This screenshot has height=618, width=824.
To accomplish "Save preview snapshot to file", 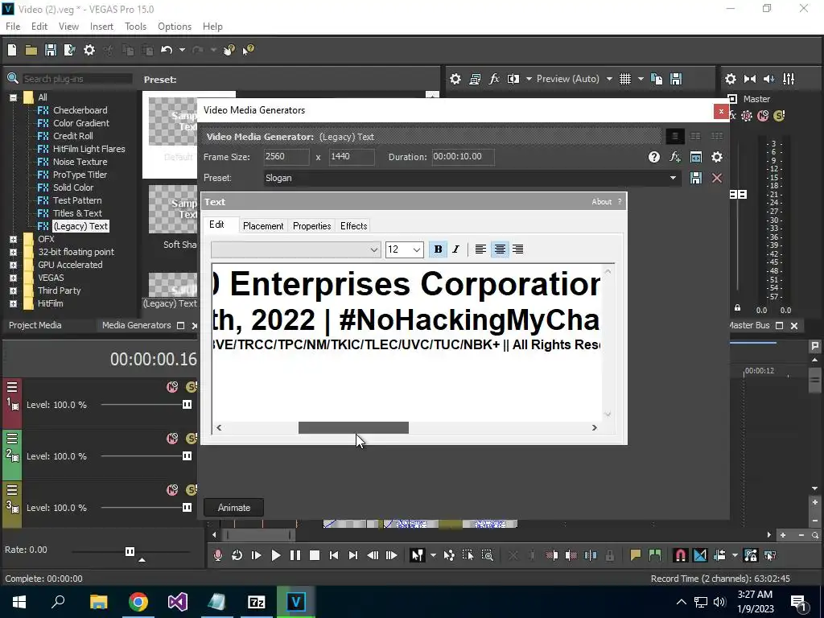I will [x=676, y=79].
